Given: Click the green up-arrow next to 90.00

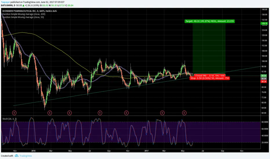Looking at the screenshot, I should [x=23, y=5].
